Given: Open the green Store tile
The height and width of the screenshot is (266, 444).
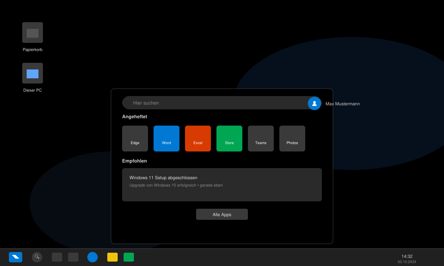Looking at the screenshot, I should point(229,139).
